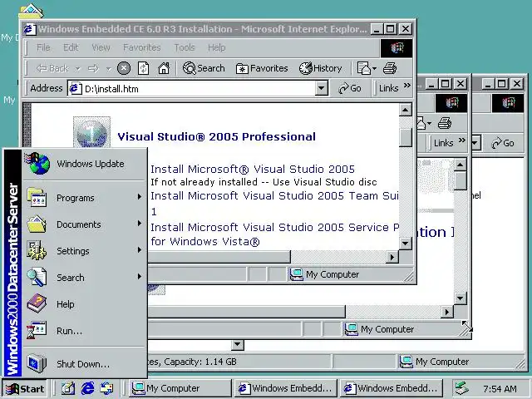Viewport: 532px width, 399px height.
Task: Click the 7:54 AM clock
Action: (x=500, y=389)
